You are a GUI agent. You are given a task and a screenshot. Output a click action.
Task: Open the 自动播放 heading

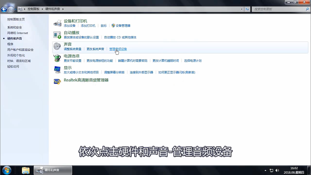point(72,32)
